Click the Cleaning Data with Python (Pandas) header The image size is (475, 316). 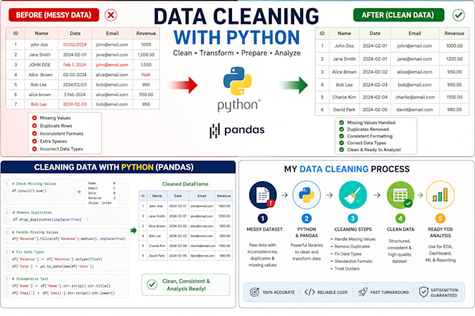[118, 167]
